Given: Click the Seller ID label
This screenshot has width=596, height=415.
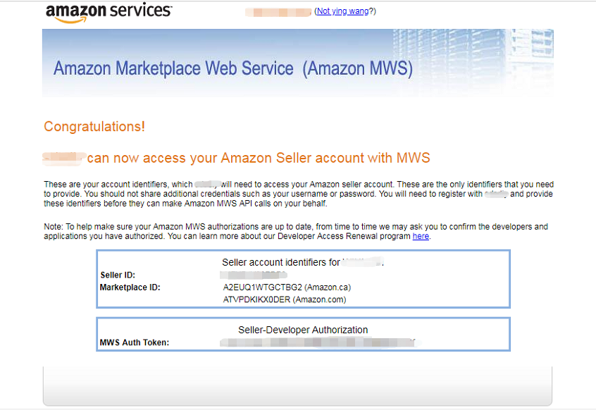Looking at the screenshot, I should (x=118, y=275).
